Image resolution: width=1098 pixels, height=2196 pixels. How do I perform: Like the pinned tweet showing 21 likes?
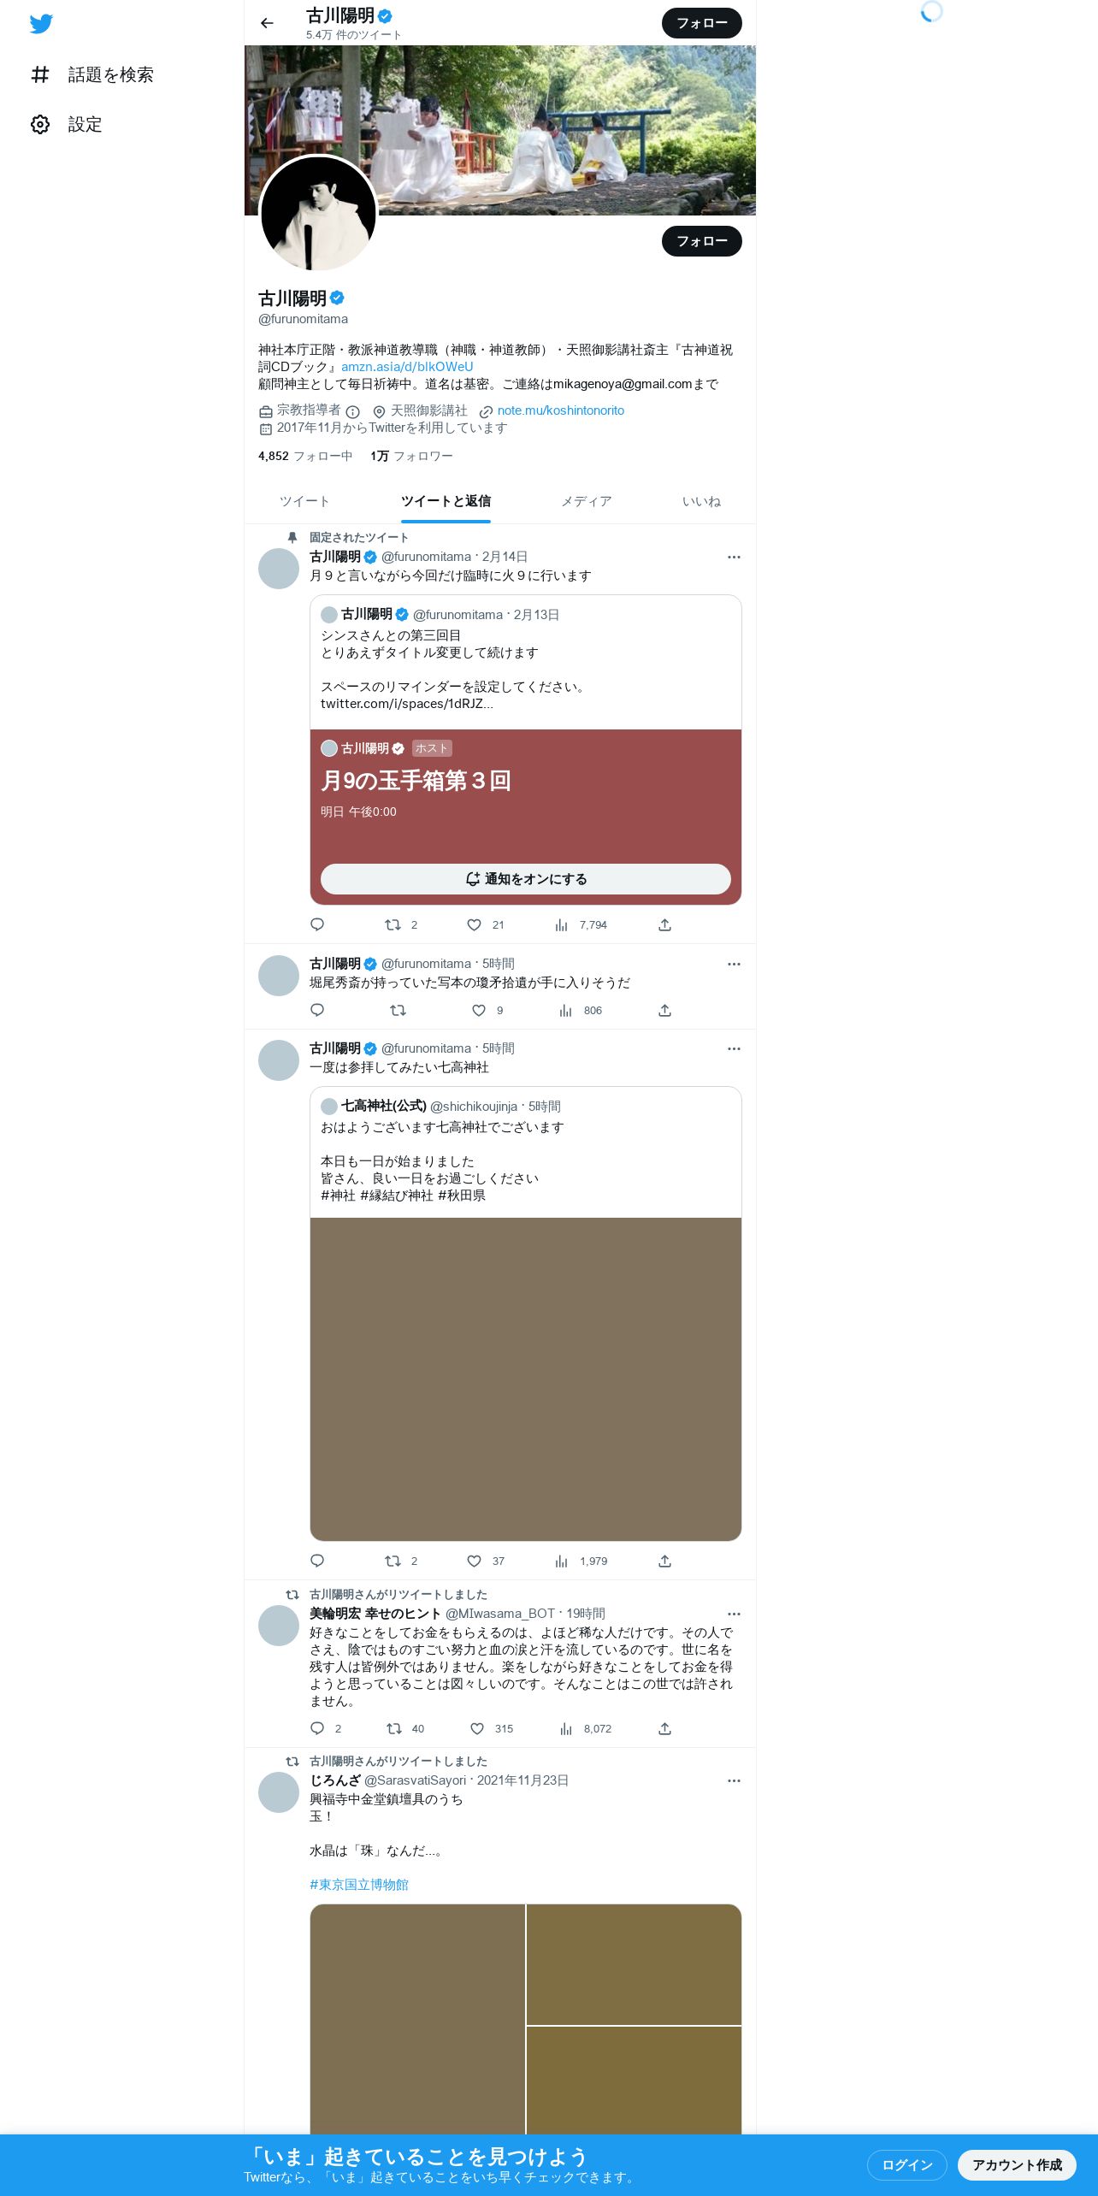[x=475, y=924]
